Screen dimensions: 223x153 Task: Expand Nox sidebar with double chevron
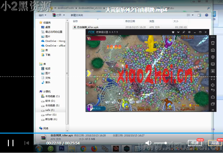[213, 110]
